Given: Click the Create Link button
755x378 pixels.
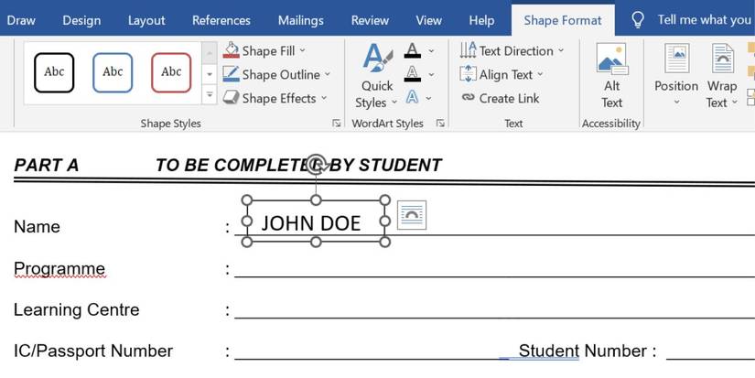Looking at the screenshot, I should (x=500, y=99).
